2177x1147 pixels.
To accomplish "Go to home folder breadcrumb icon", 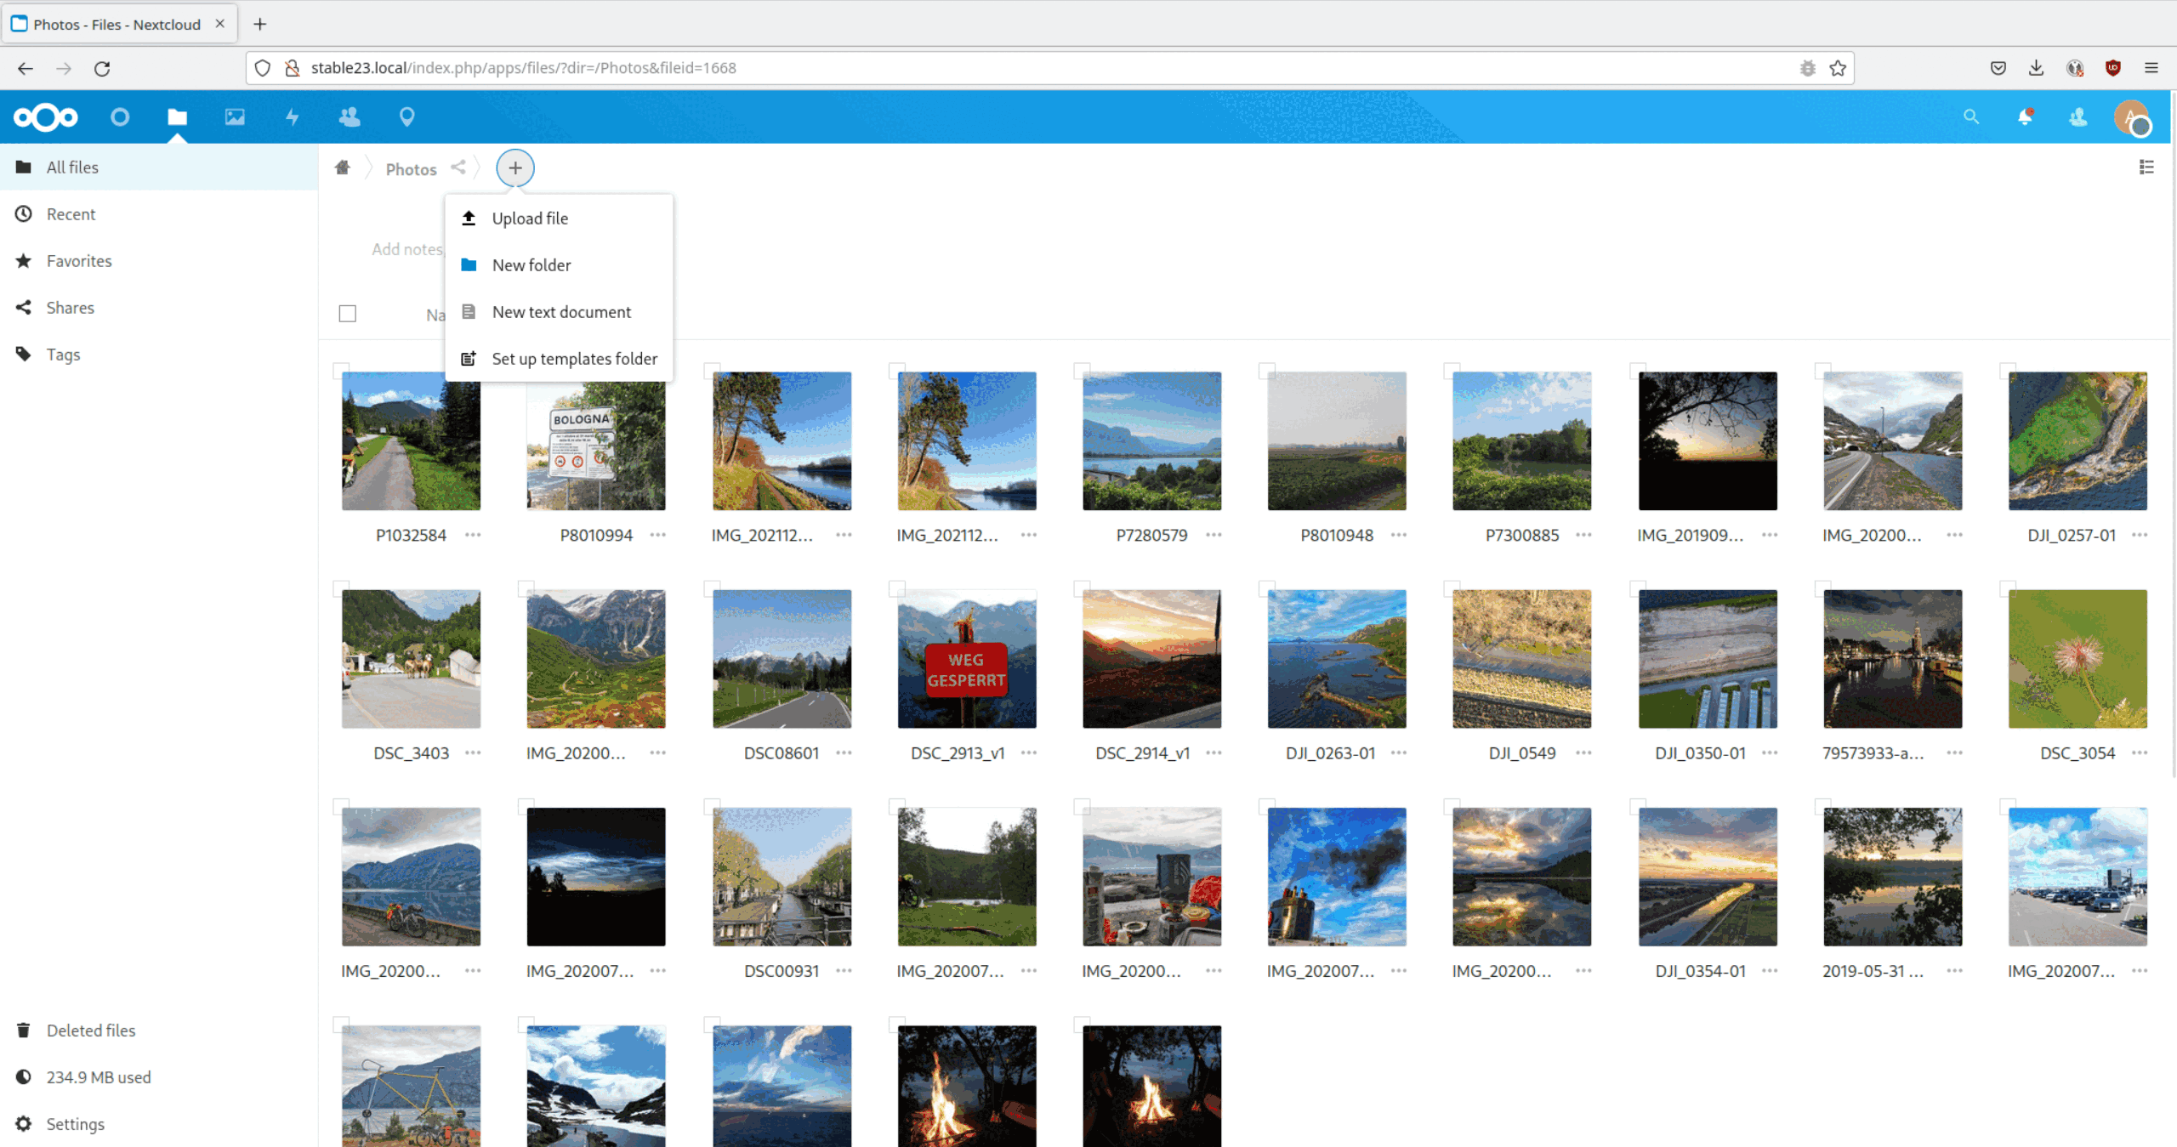I will pyautogui.click(x=343, y=168).
